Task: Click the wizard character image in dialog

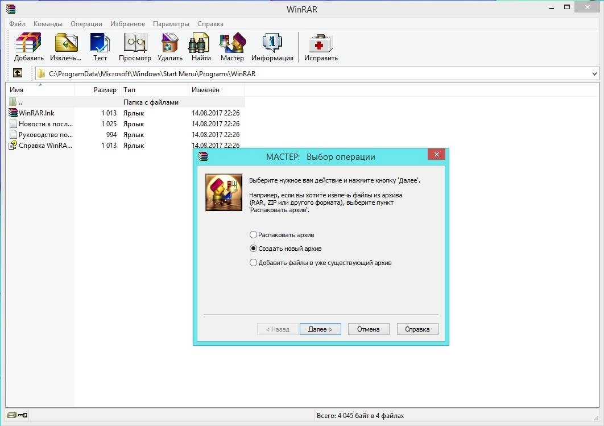Action: (224, 192)
